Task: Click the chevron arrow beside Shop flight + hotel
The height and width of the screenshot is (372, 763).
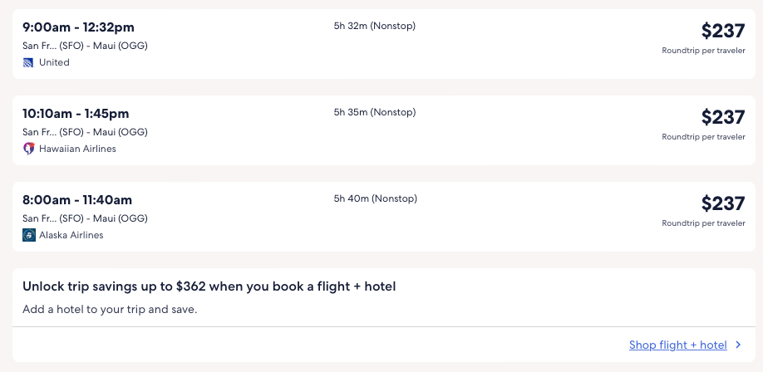Action: [739, 345]
